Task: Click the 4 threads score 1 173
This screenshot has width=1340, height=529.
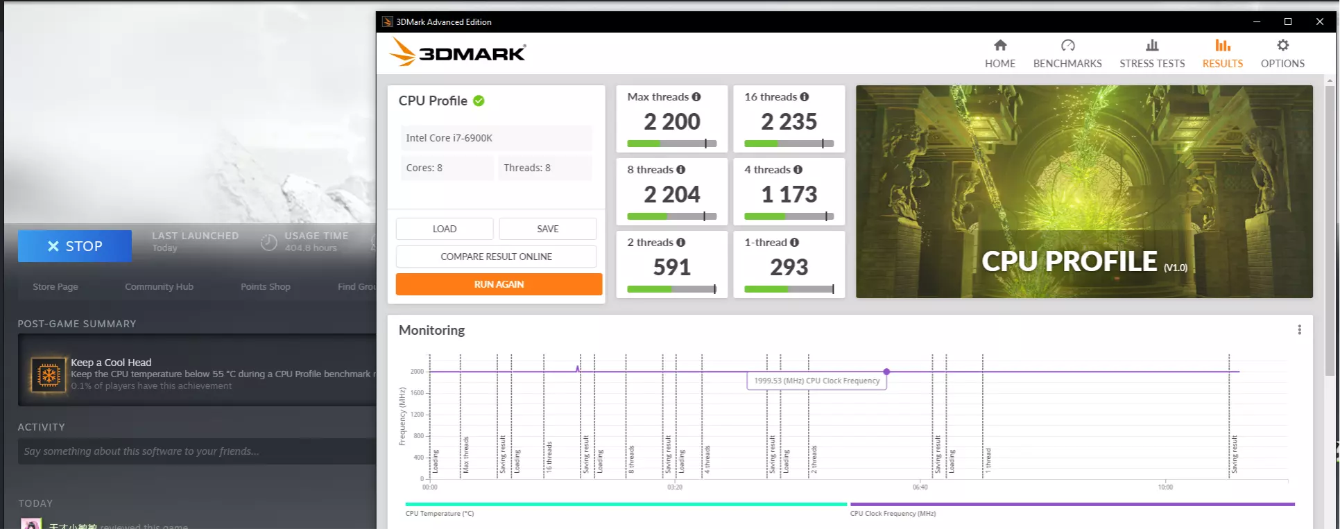Action: click(x=789, y=195)
